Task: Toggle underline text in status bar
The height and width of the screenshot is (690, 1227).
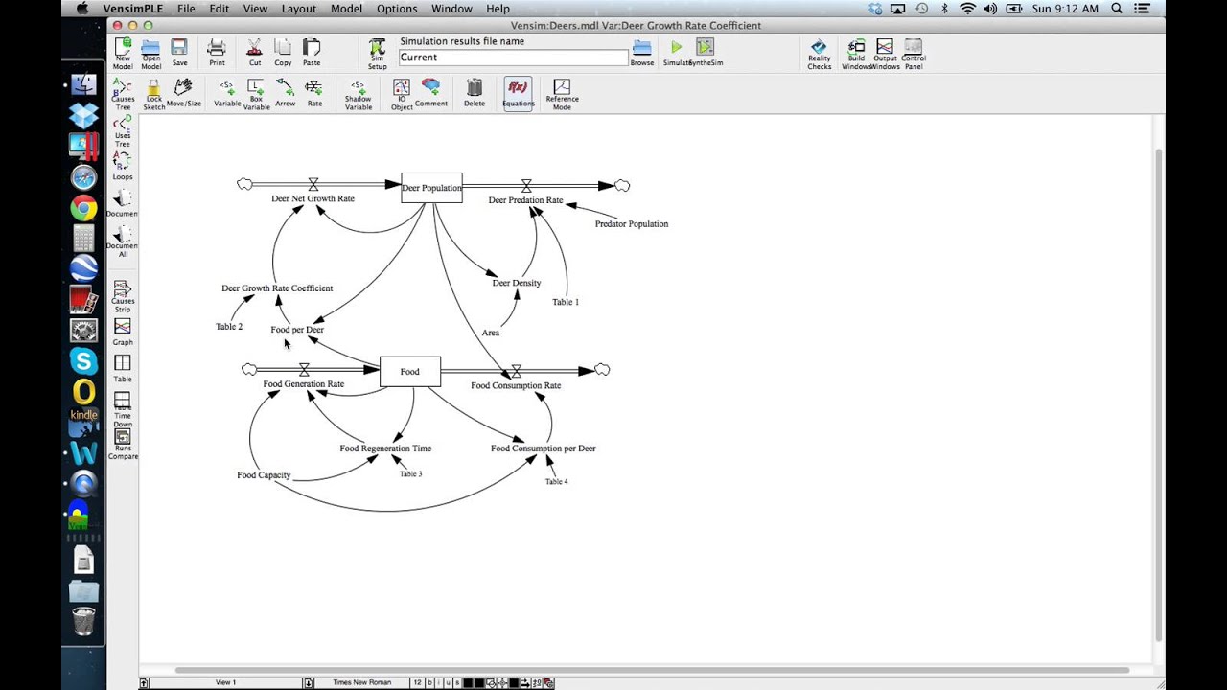Action: click(448, 683)
